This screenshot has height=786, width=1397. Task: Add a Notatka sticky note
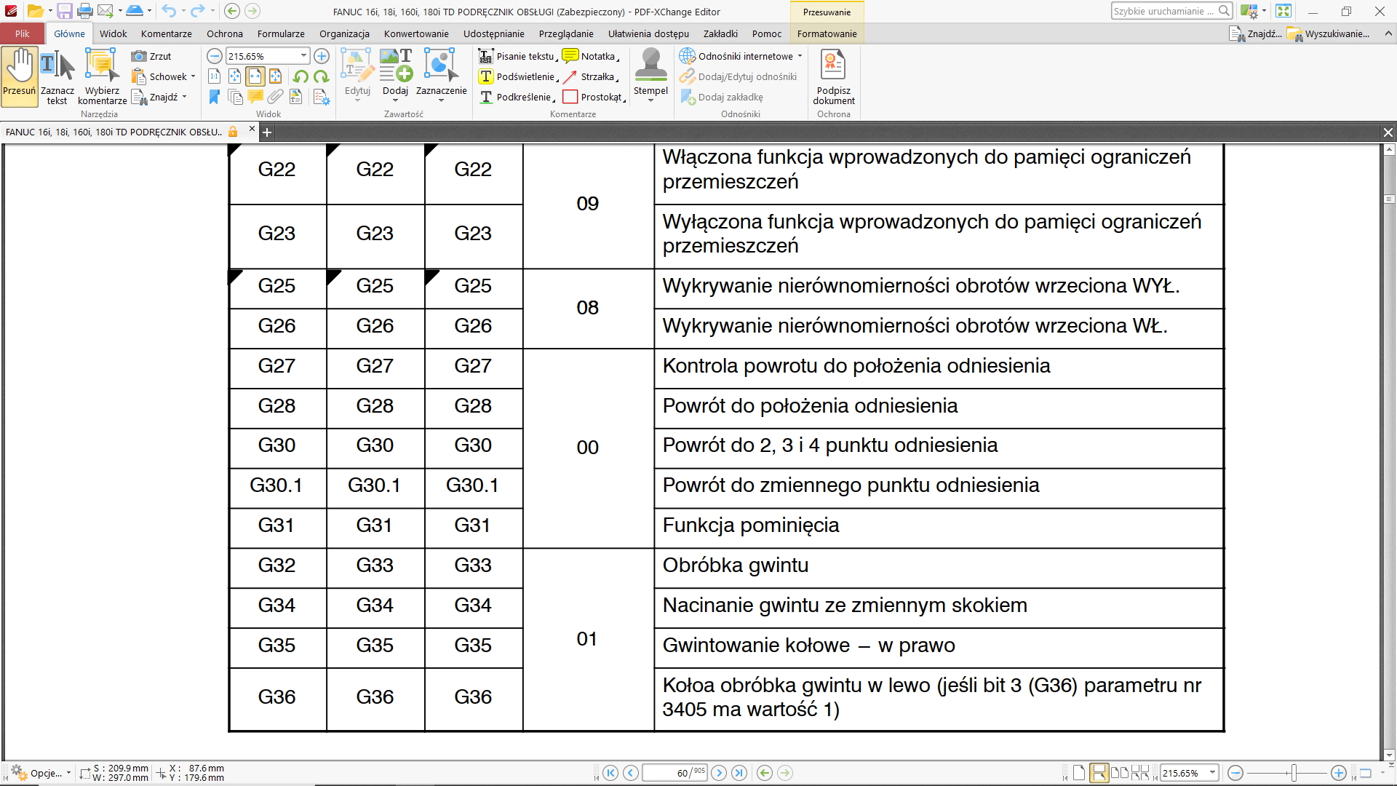tap(591, 56)
